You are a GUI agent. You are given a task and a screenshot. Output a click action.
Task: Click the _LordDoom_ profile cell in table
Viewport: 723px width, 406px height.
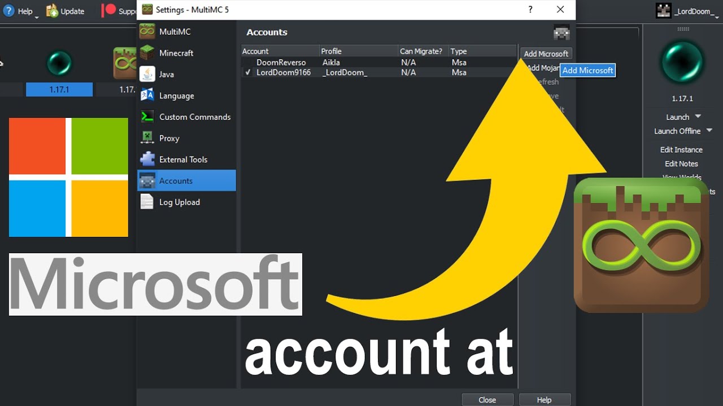click(345, 72)
